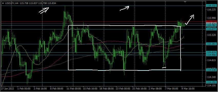This screenshot has width=218, height=92.
Task: Select the checkmark-shaped arrow at the right
Action: [x=189, y=20]
